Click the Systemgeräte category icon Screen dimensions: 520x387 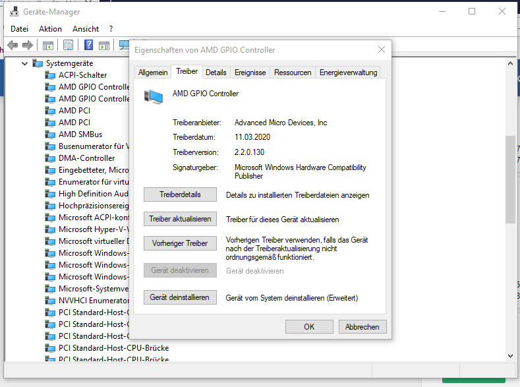pyautogui.click(x=38, y=63)
